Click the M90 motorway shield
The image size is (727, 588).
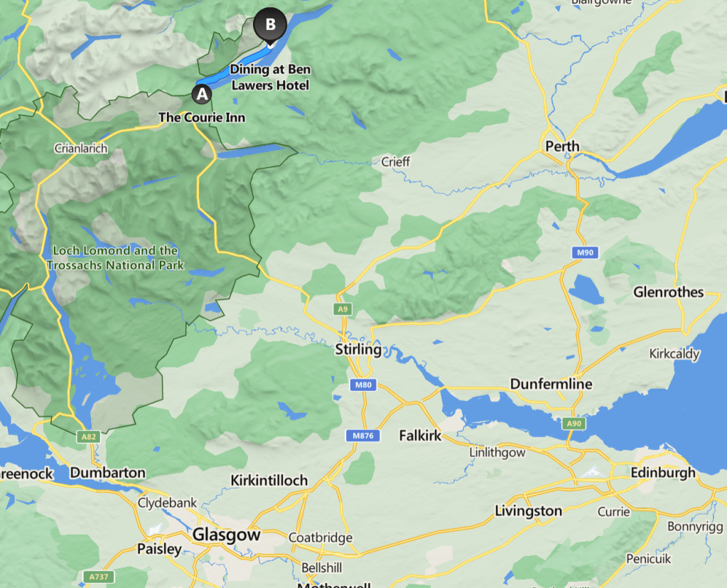(585, 252)
